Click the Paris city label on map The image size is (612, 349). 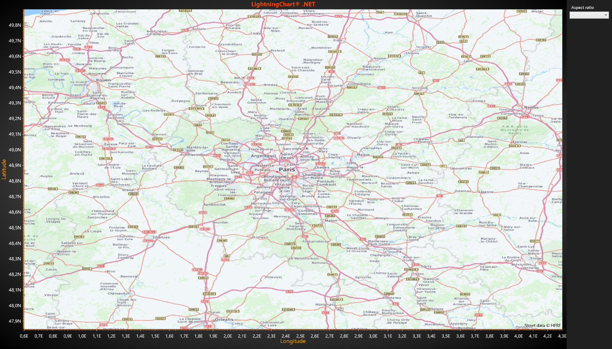click(x=287, y=169)
